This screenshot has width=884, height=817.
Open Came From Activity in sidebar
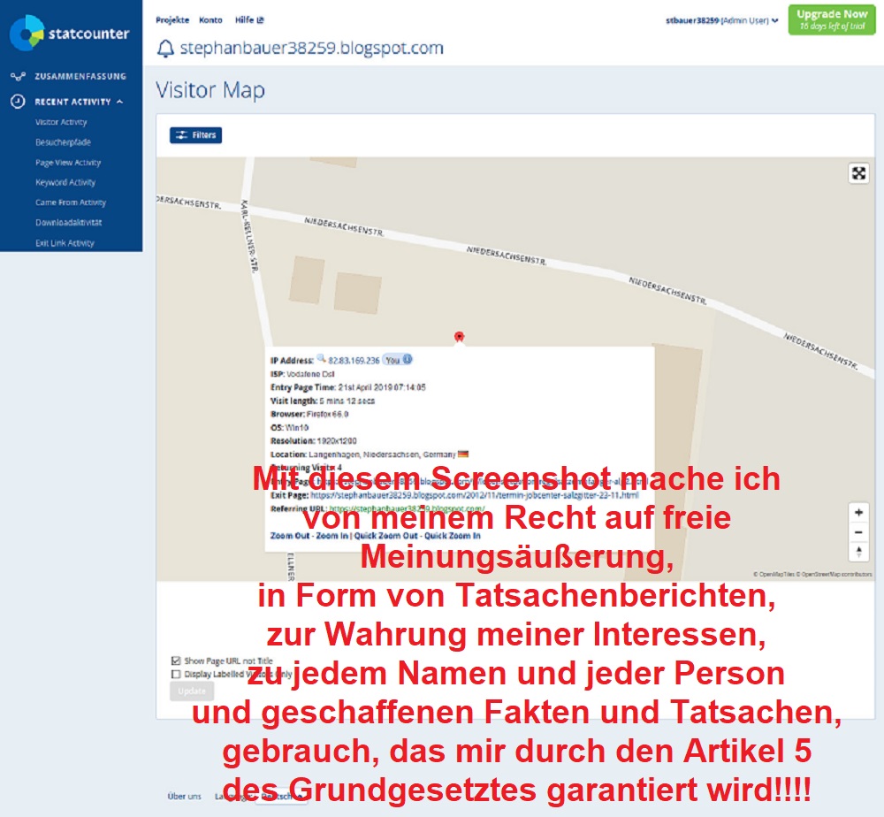71,202
